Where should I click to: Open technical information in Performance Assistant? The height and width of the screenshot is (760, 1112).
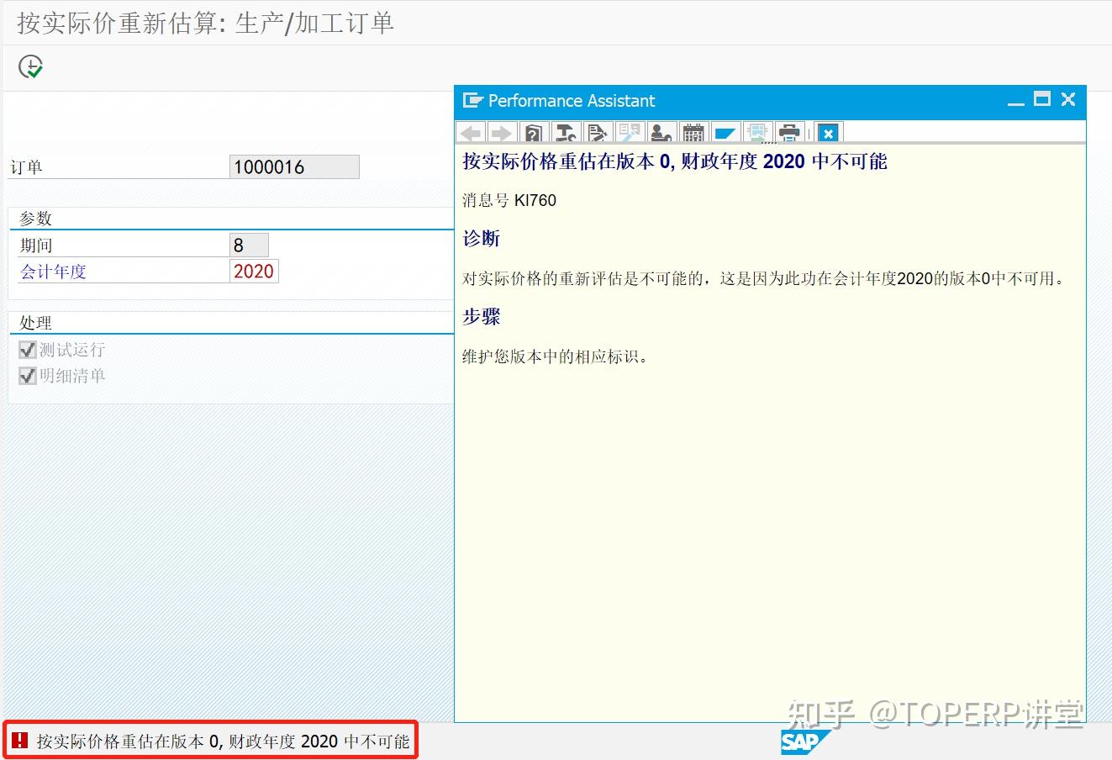pyautogui.click(x=565, y=132)
